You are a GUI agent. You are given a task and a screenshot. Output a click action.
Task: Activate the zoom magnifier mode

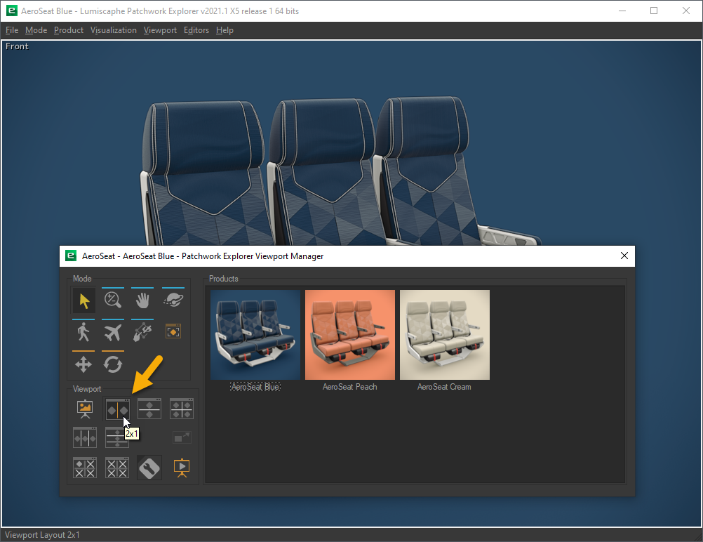pos(113,300)
